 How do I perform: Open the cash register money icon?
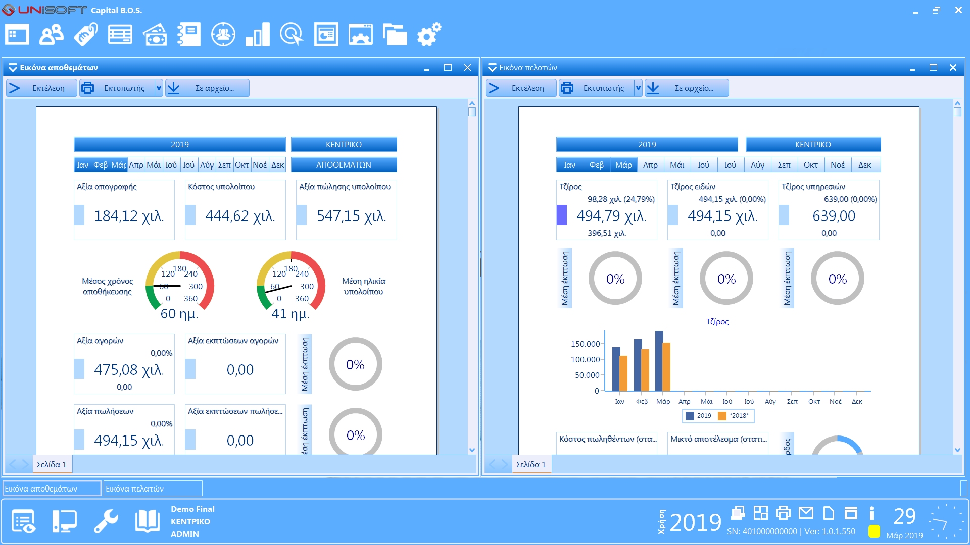click(x=155, y=35)
